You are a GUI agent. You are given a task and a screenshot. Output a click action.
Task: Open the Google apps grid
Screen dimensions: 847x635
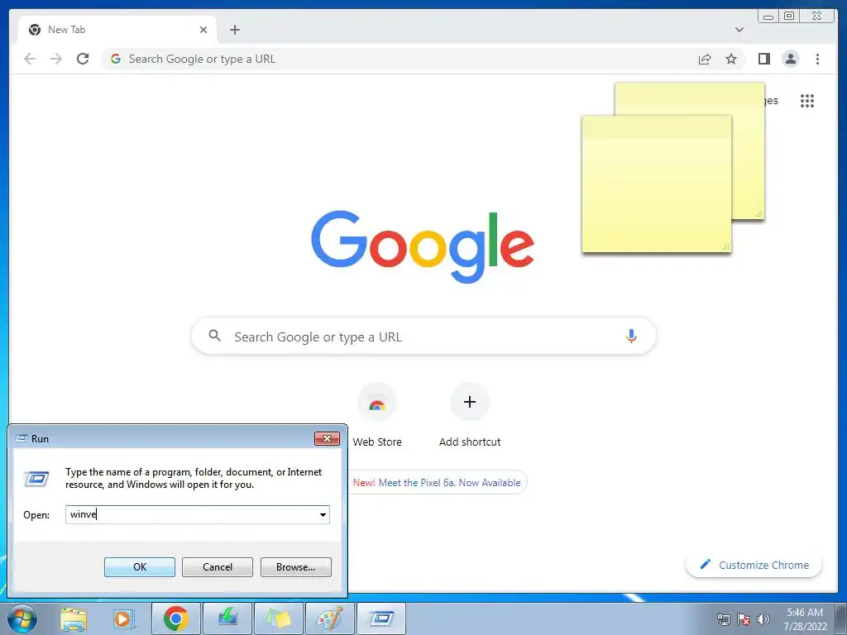point(807,100)
